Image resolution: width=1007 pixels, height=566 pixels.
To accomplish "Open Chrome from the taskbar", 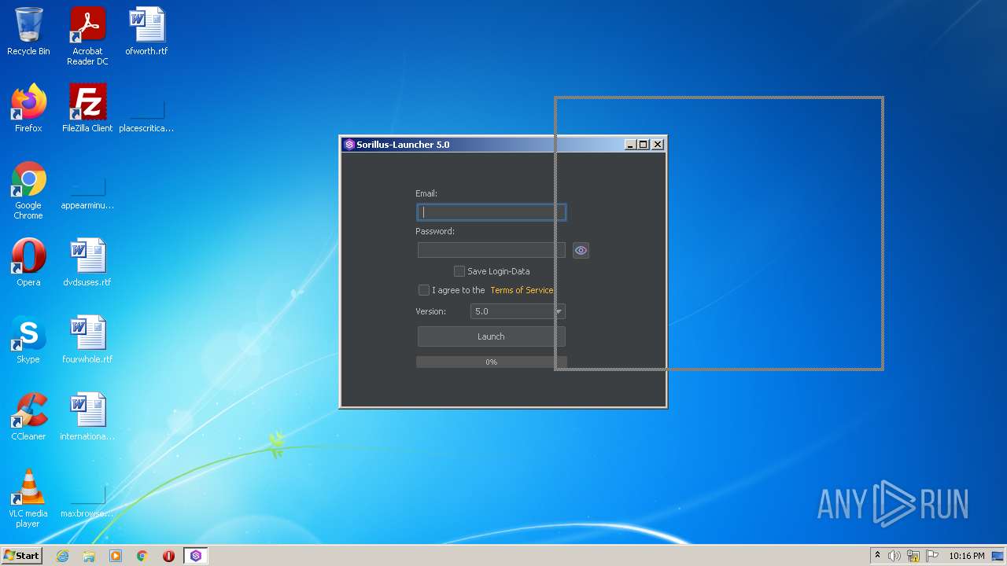I will (x=142, y=556).
